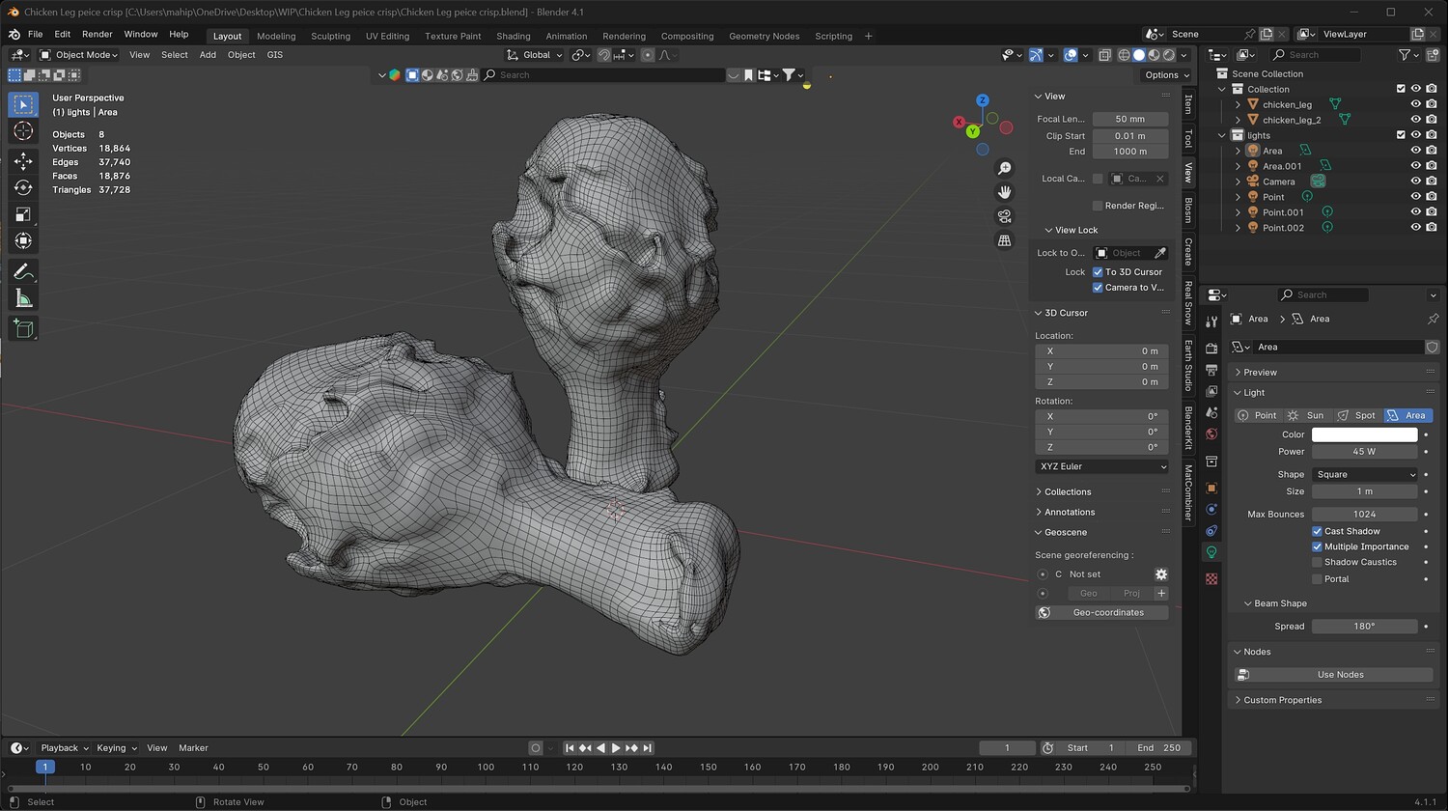The width and height of the screenshot is (1448, 811).
Task: Expand the Custom Properties panel
Action: (1282, 700)
